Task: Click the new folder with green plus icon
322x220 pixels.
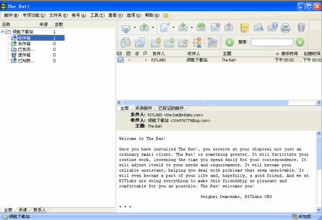Action: (x=169, y=42)
